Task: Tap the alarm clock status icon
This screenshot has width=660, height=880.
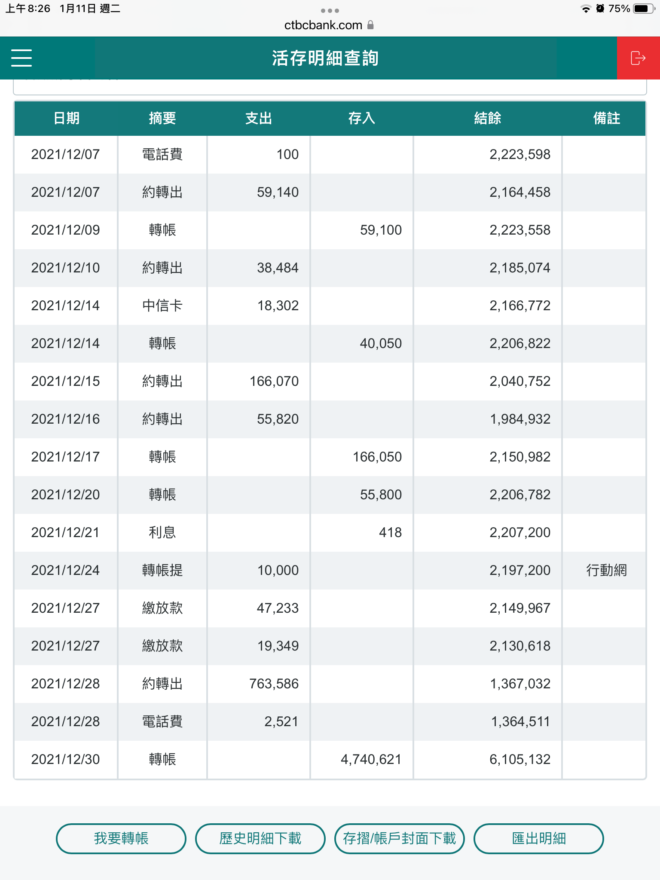Action: [600, 9]
